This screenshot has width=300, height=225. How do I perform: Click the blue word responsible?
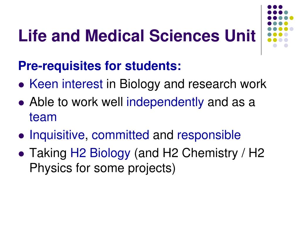[209, 135]
